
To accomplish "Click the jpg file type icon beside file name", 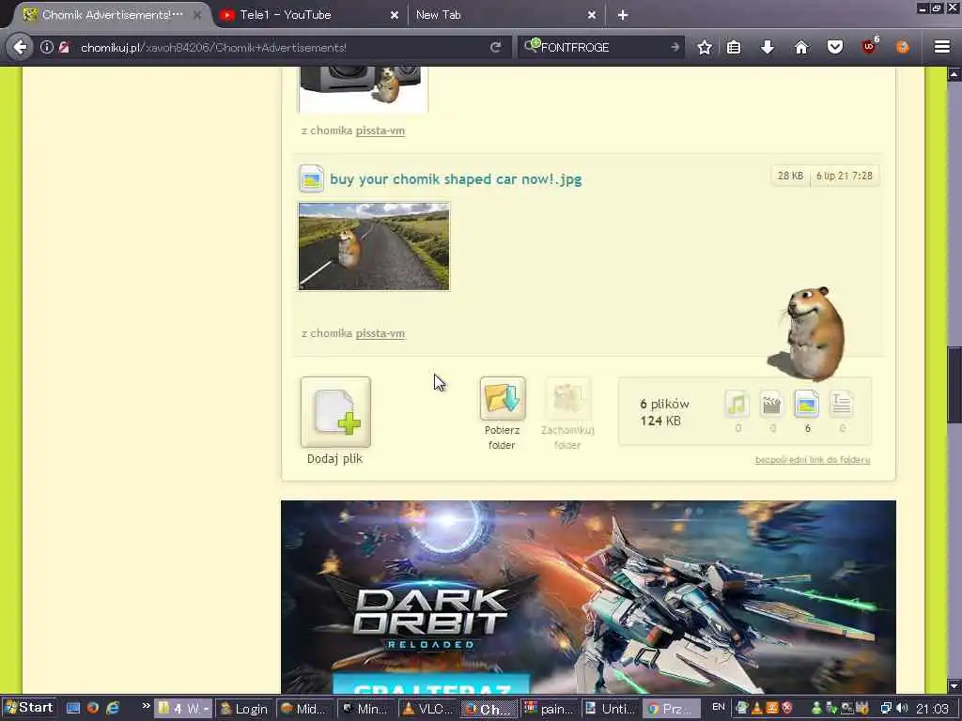I will 311,178.
